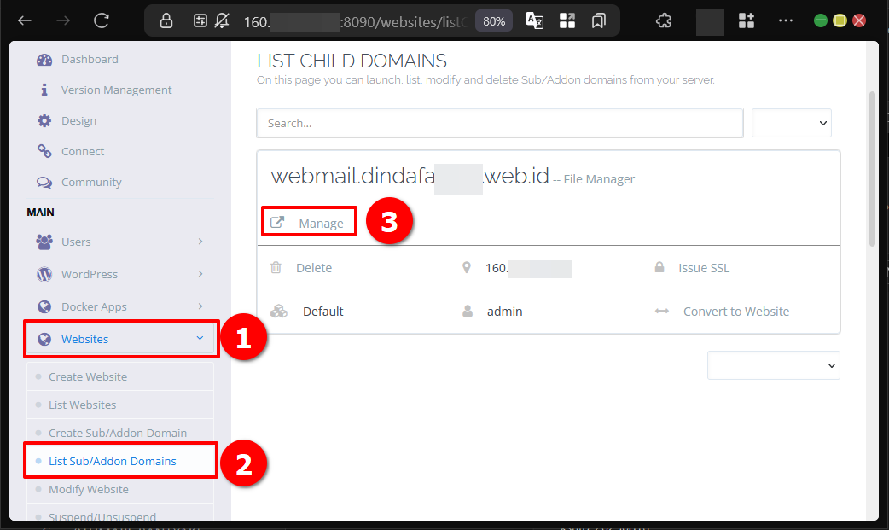Click the browser refresh icon
The width and height of the screenshot is (889, 530).
(x=102, y=20)
